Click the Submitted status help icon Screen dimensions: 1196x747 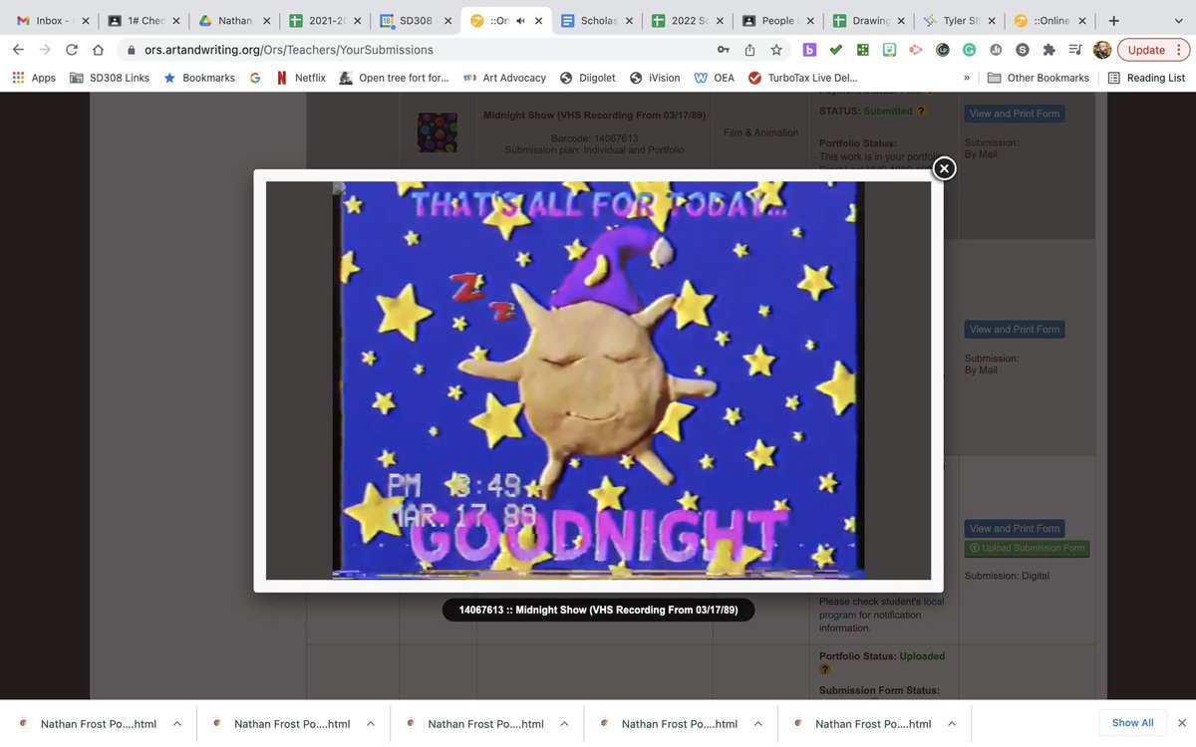pyautogui.click(x=922, y=111)
